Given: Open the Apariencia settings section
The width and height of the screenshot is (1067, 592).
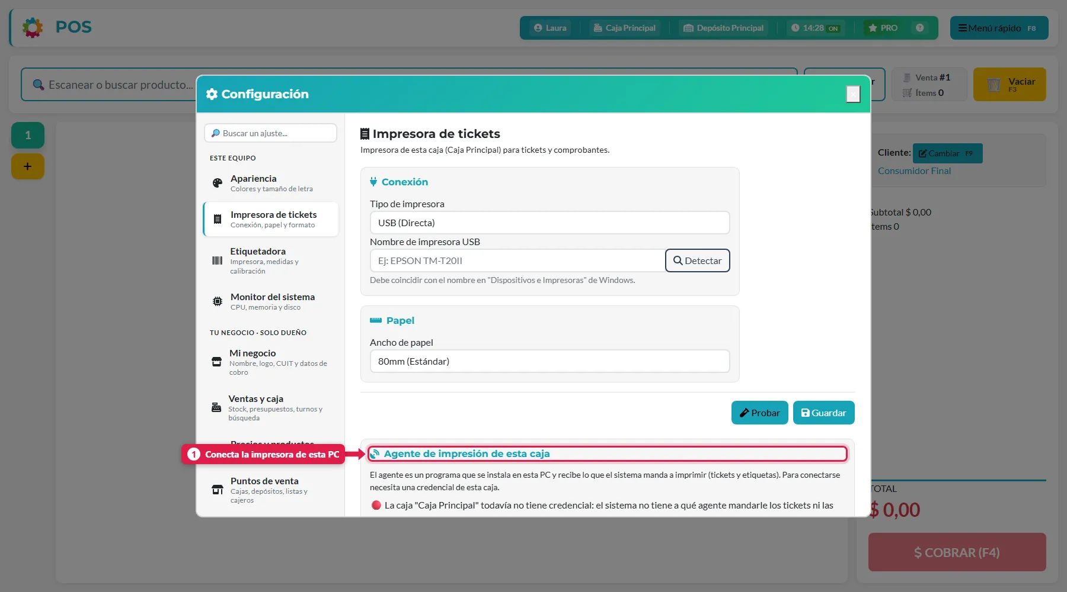Looking at the screenshot, I should point(271,183).
